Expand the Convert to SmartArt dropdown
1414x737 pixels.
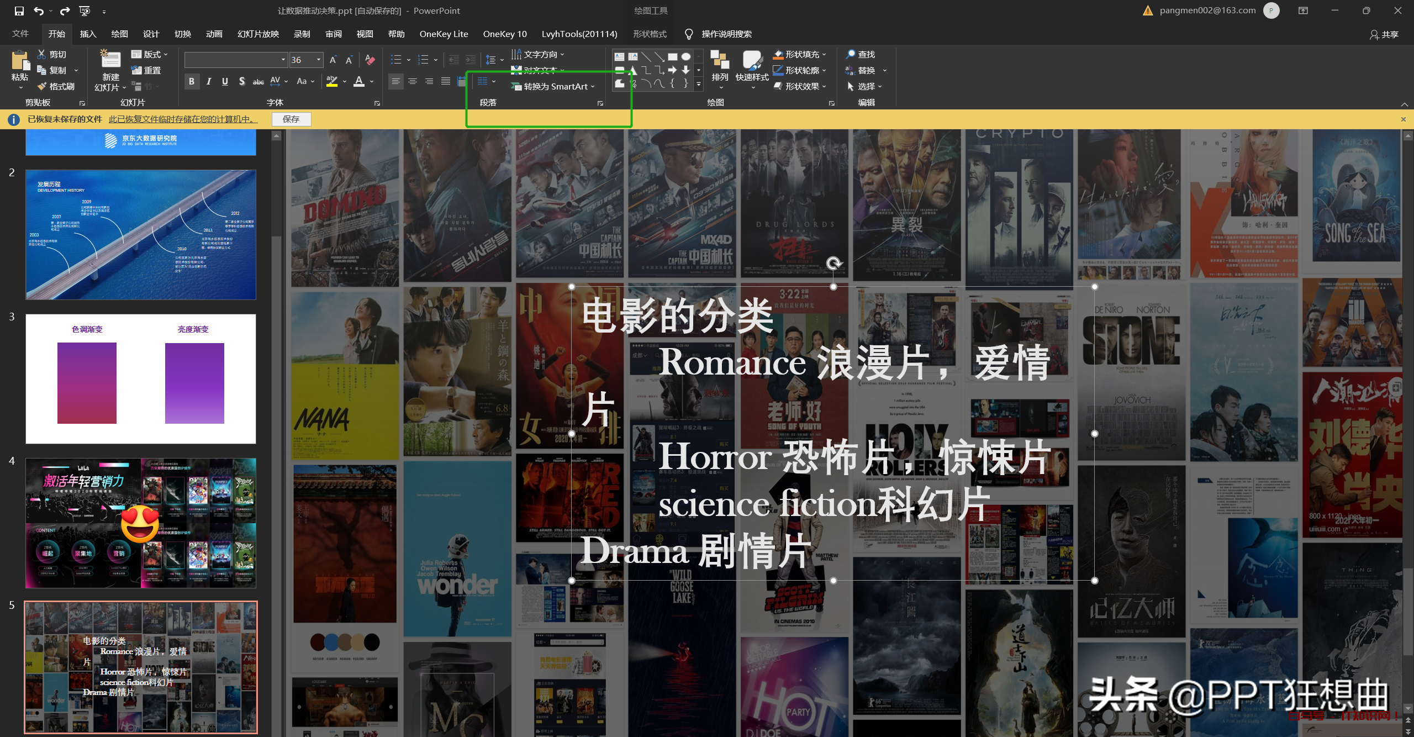(593, 87)
